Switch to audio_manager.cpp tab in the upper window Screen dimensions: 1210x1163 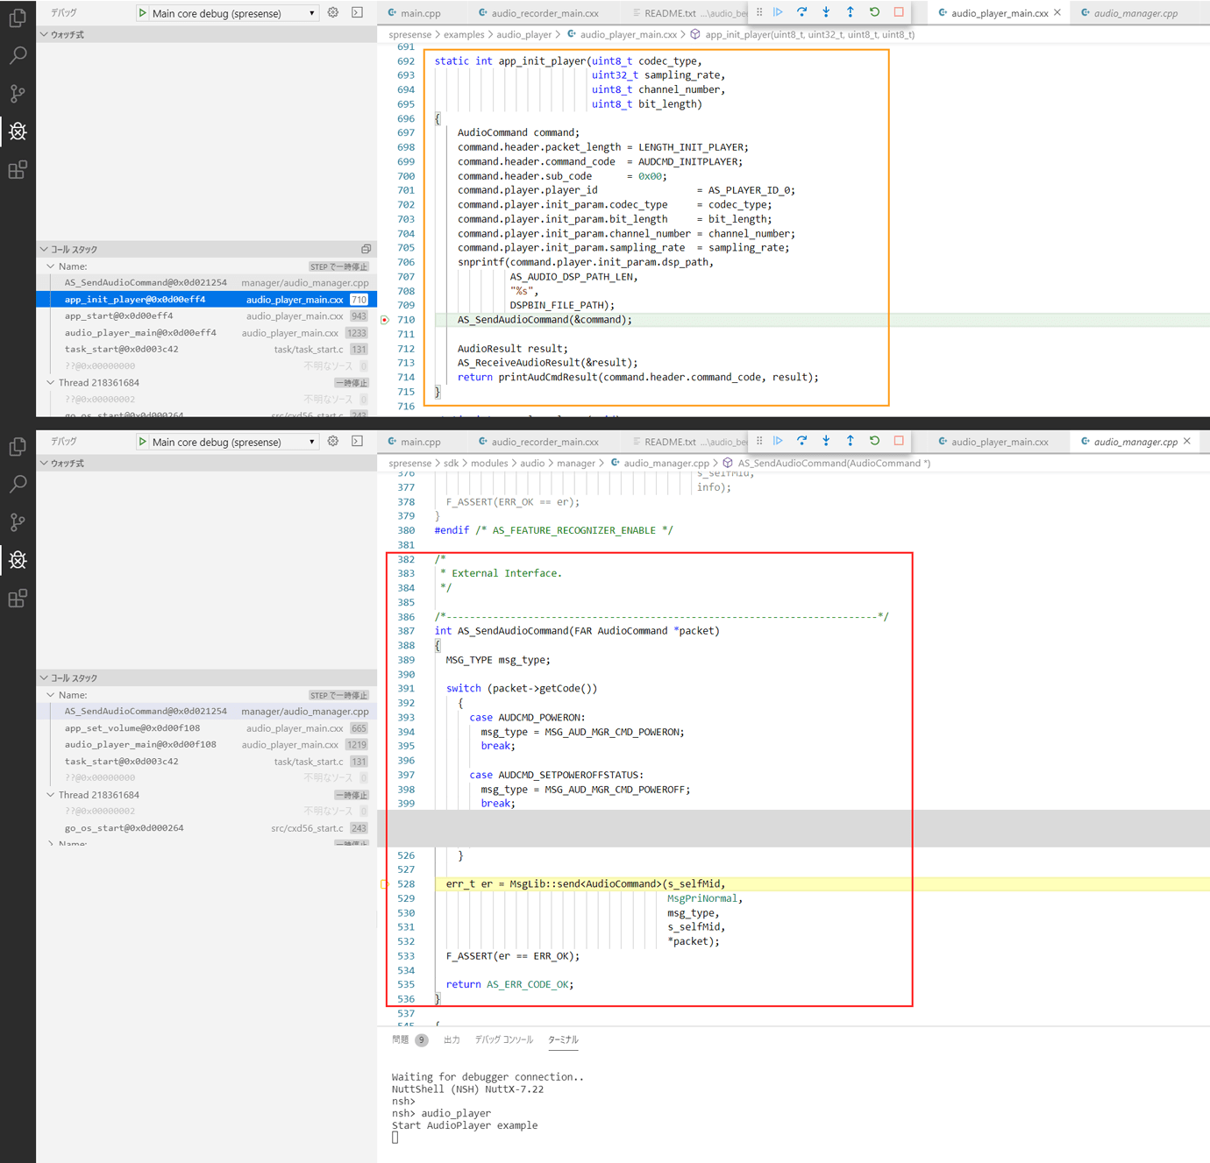[1135, 13]
